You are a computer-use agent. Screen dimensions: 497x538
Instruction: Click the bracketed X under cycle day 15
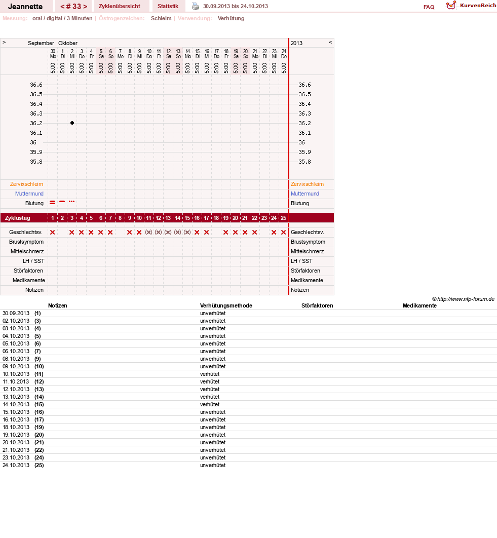pos(187,233)
